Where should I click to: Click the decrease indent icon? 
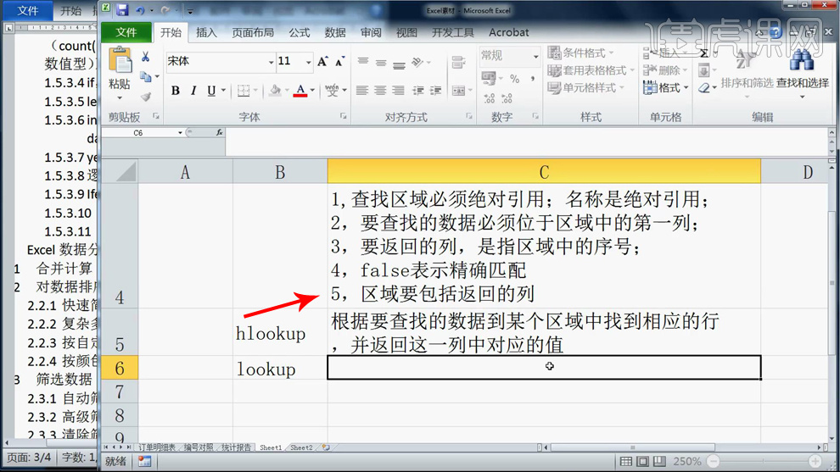417,91
